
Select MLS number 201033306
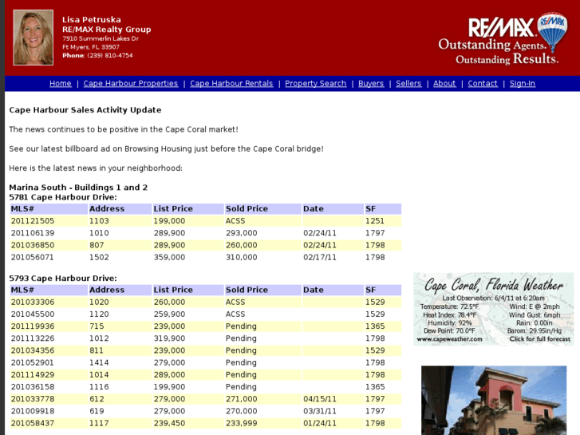click(x=33, y=302)
